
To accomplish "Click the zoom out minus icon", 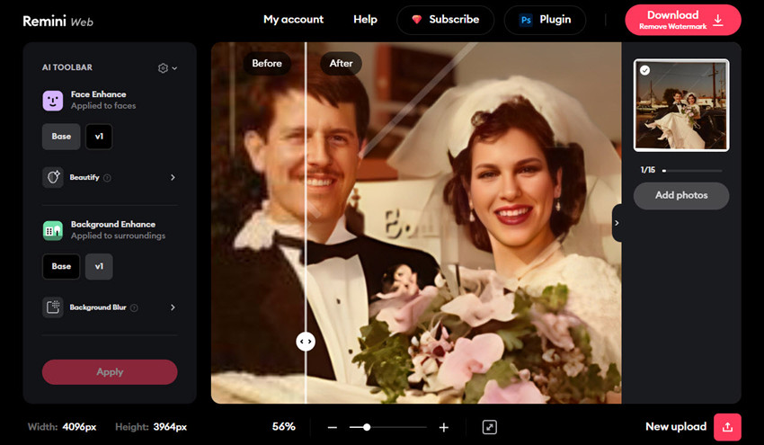I will click(x=333, y=427).
